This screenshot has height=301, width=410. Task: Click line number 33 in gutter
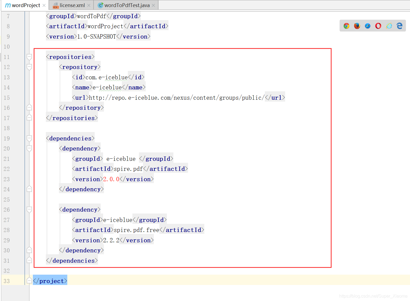7,281
